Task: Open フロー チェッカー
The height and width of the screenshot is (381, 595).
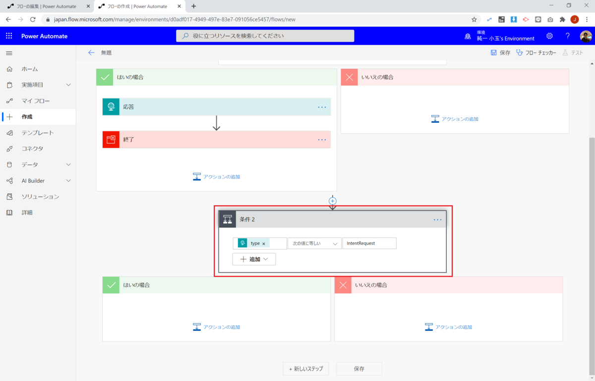Action: tap(536, 53)
